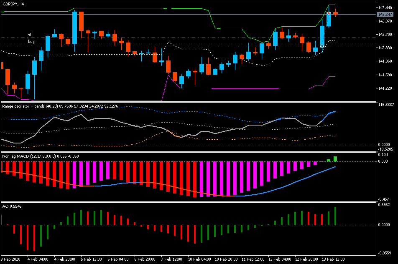The width and height of the screenshot is (398, 264).
Task: Click the AO 0.5546 indicator label
Action: click(x=12, y=206)
